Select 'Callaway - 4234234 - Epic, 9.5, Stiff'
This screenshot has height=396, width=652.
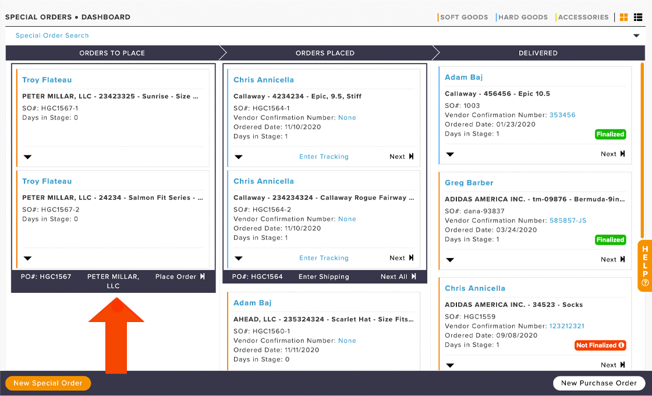pos(297,97)
